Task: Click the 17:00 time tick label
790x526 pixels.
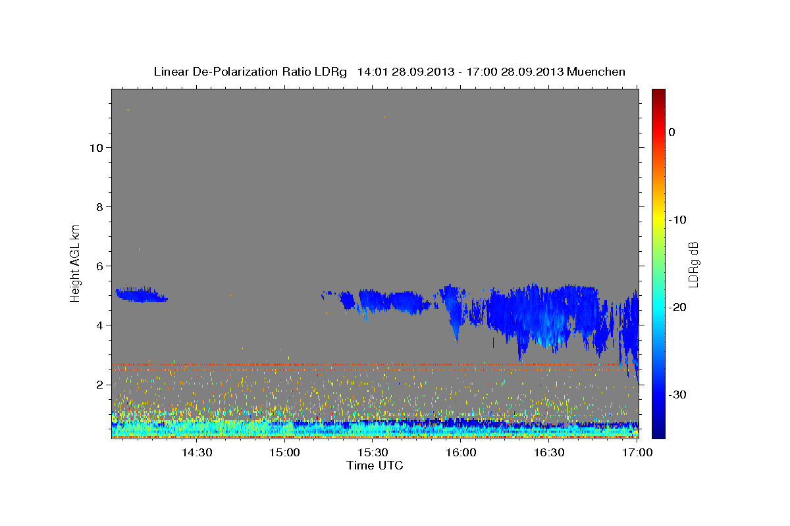Action: coord(637,452)
